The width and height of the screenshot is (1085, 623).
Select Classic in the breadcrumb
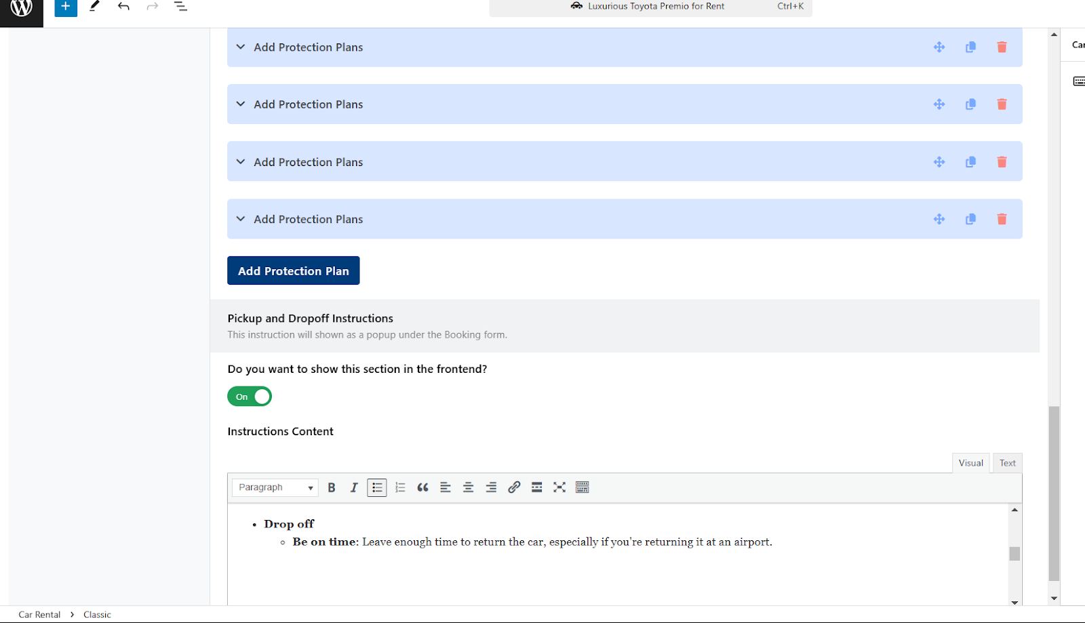[97, 614]
